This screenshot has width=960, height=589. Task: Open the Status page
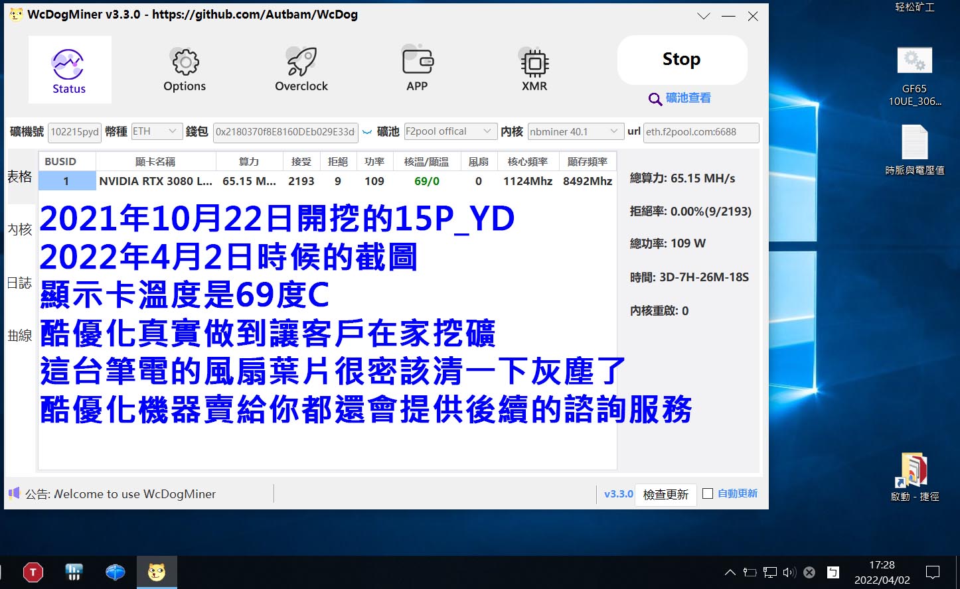[x=69, y=70]
